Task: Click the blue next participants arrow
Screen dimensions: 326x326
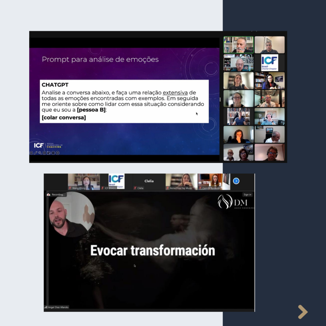Action: pyautogui.click(x=236, y=181)
